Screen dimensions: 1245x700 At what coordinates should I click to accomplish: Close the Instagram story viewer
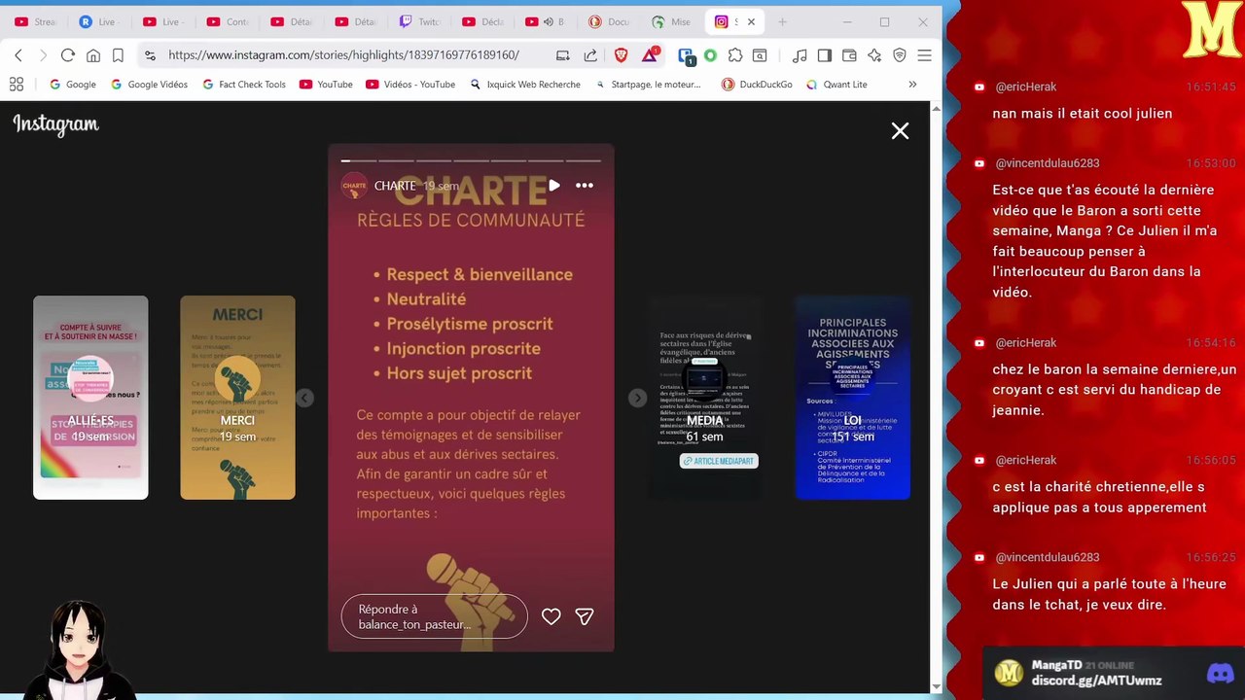[x=900, y=130]
